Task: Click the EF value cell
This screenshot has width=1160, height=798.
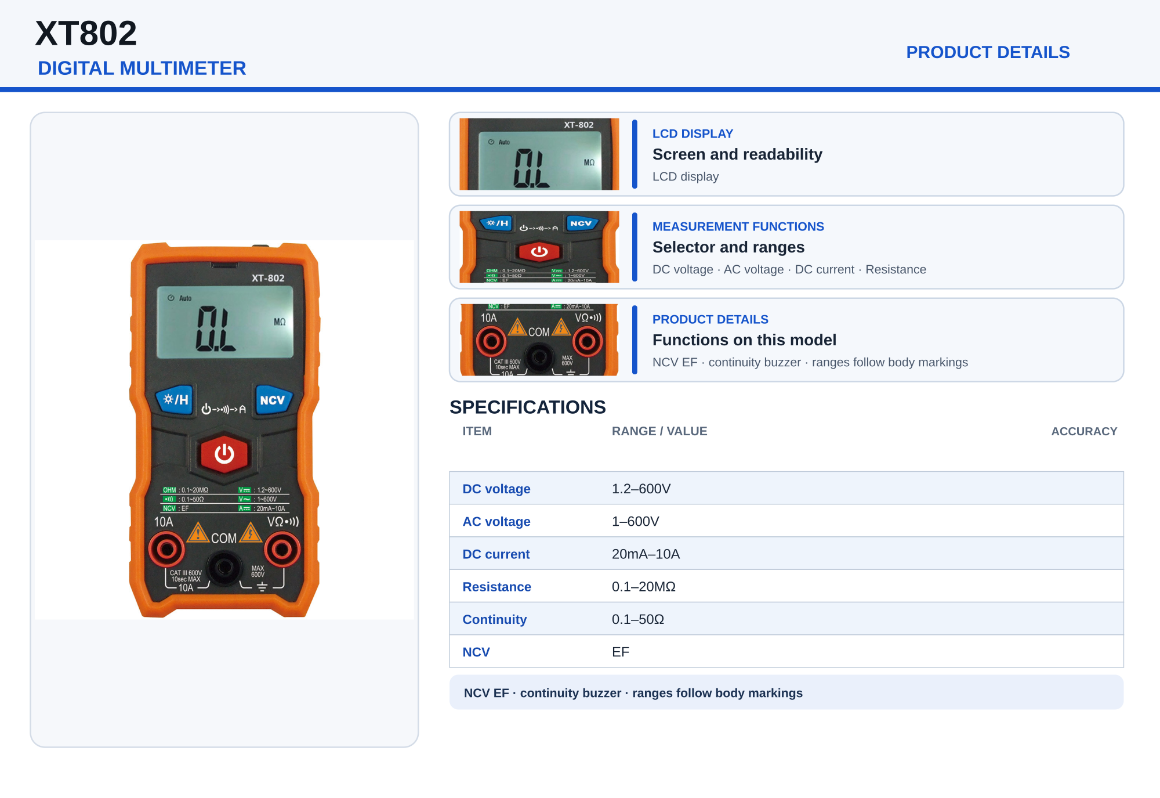Action: click(620, 652)
